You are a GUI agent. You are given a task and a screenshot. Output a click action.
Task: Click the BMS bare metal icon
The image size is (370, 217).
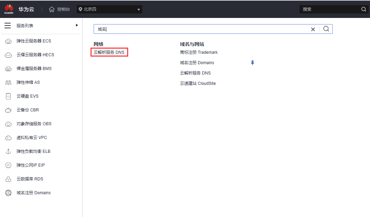tap(8, 69)
